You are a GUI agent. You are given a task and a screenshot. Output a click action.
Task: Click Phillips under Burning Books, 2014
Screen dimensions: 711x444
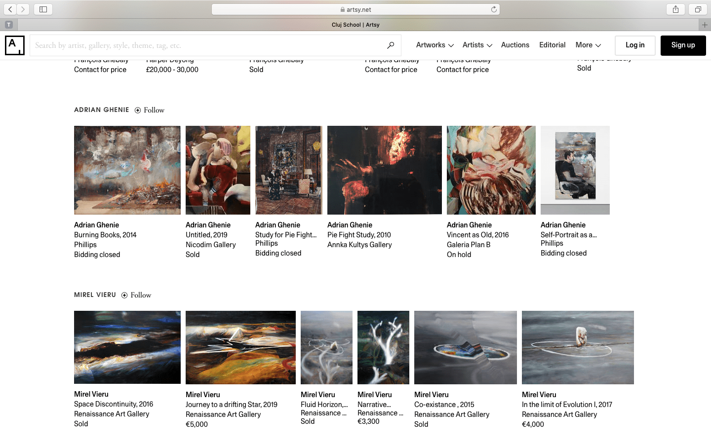point(85,245)
